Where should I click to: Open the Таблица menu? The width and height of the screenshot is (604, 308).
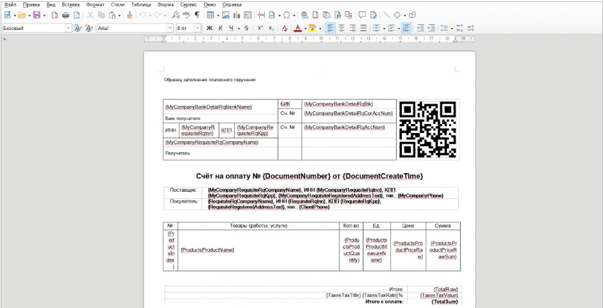(x=141, y=4)
